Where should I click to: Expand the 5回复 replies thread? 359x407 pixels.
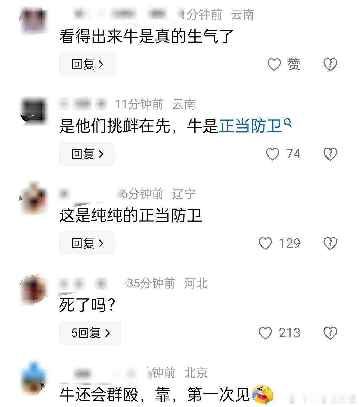90,333
